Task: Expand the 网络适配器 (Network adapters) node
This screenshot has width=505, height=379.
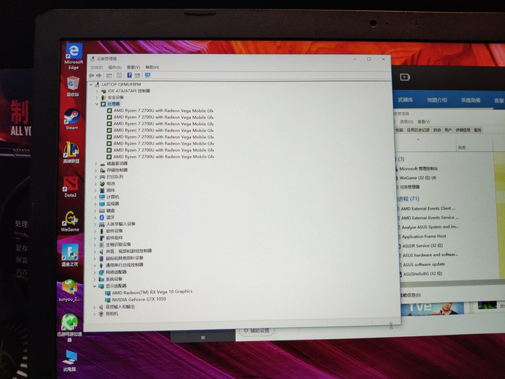Action: 95,272
